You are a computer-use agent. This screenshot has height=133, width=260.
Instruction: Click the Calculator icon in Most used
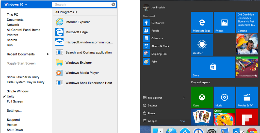(146, 38)
